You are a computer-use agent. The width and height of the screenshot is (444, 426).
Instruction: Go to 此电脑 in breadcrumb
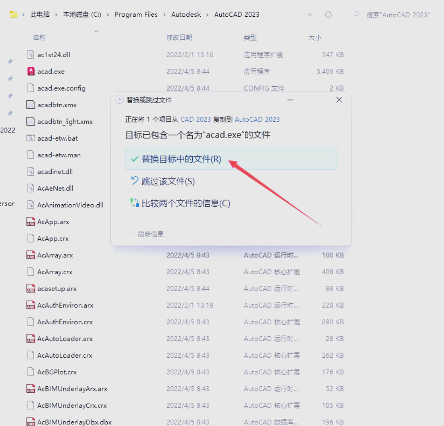point(40,15)
